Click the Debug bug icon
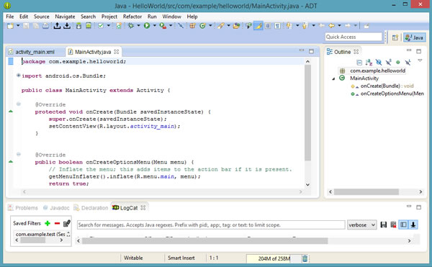 [131, 26]
